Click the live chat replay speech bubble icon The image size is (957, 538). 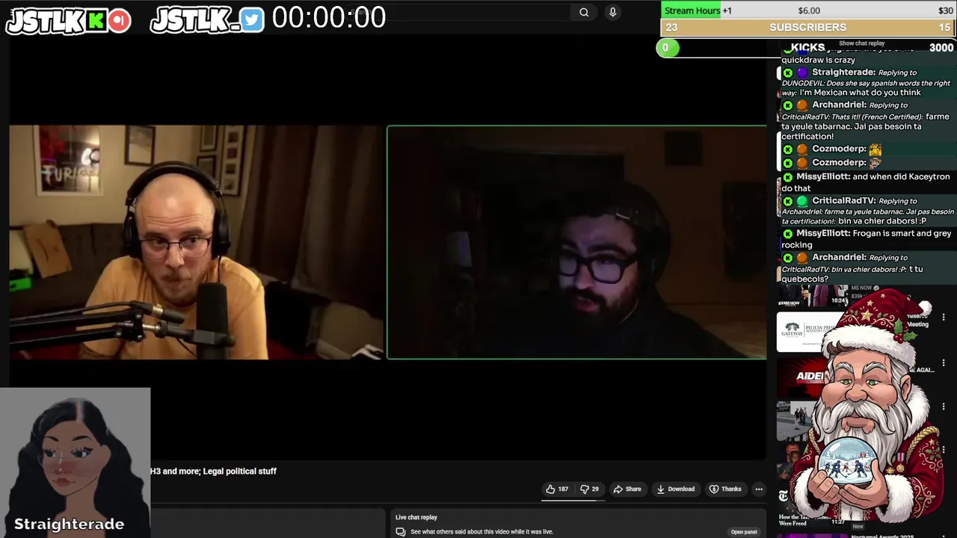tap(401, 532)
